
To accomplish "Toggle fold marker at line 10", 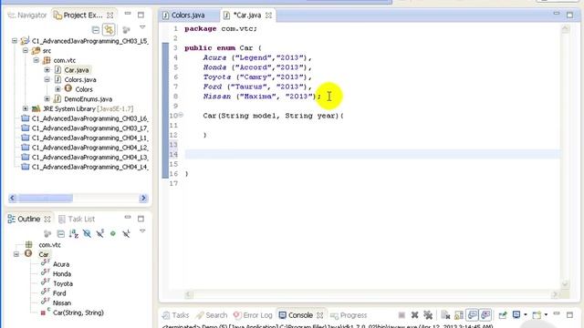I will click(181, 116).
